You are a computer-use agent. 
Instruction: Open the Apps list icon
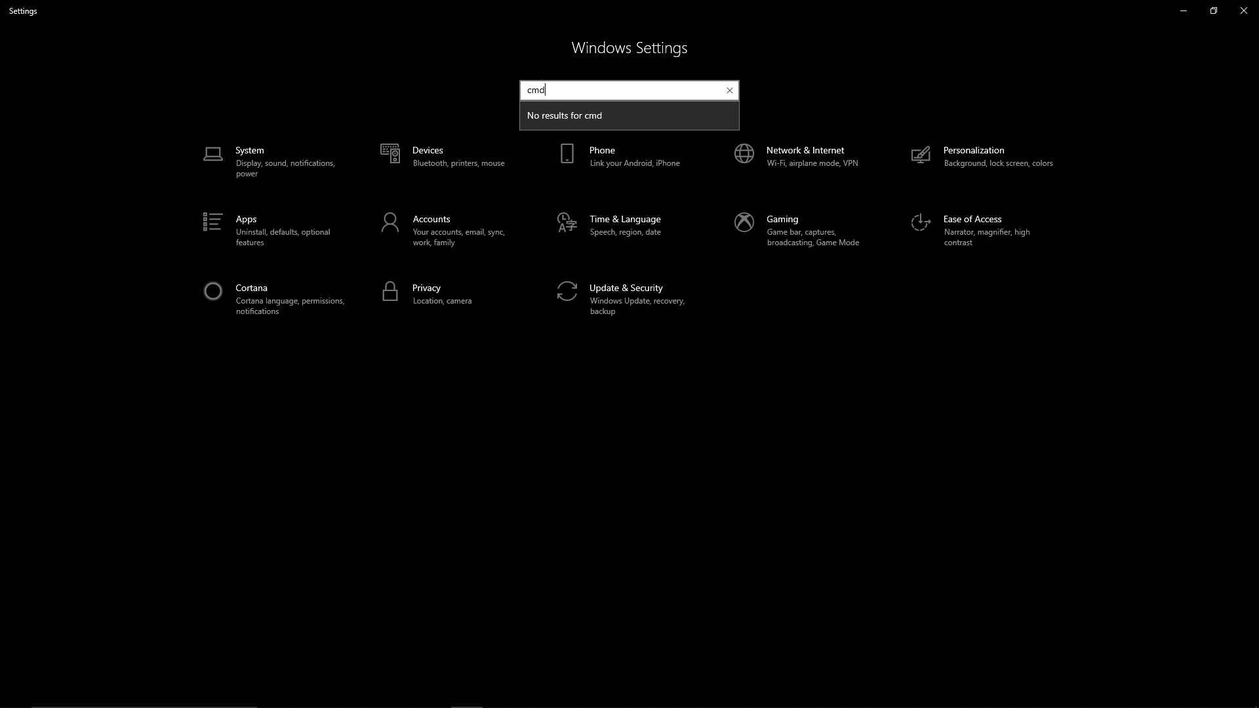pos(212,222)
